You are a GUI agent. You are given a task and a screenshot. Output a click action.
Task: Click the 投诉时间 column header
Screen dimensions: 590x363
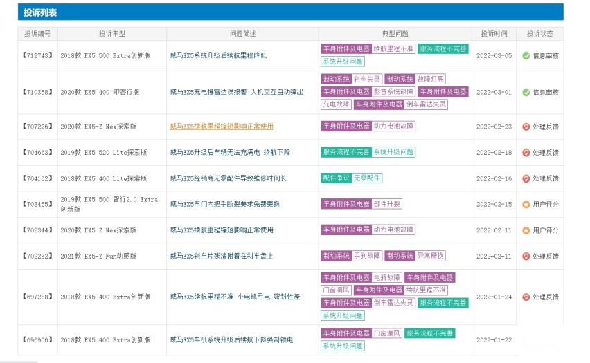click(x=494, y=33)
